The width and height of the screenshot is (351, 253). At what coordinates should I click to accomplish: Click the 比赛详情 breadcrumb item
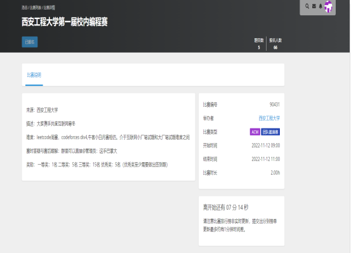tap(50, 8)
